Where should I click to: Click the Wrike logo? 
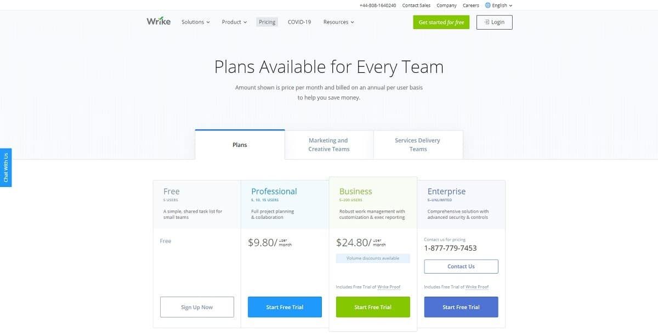click(x=158, y=21)
